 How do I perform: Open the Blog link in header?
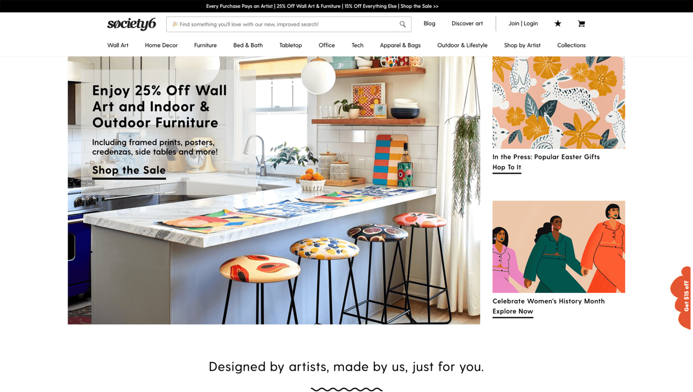click(429, 23)
